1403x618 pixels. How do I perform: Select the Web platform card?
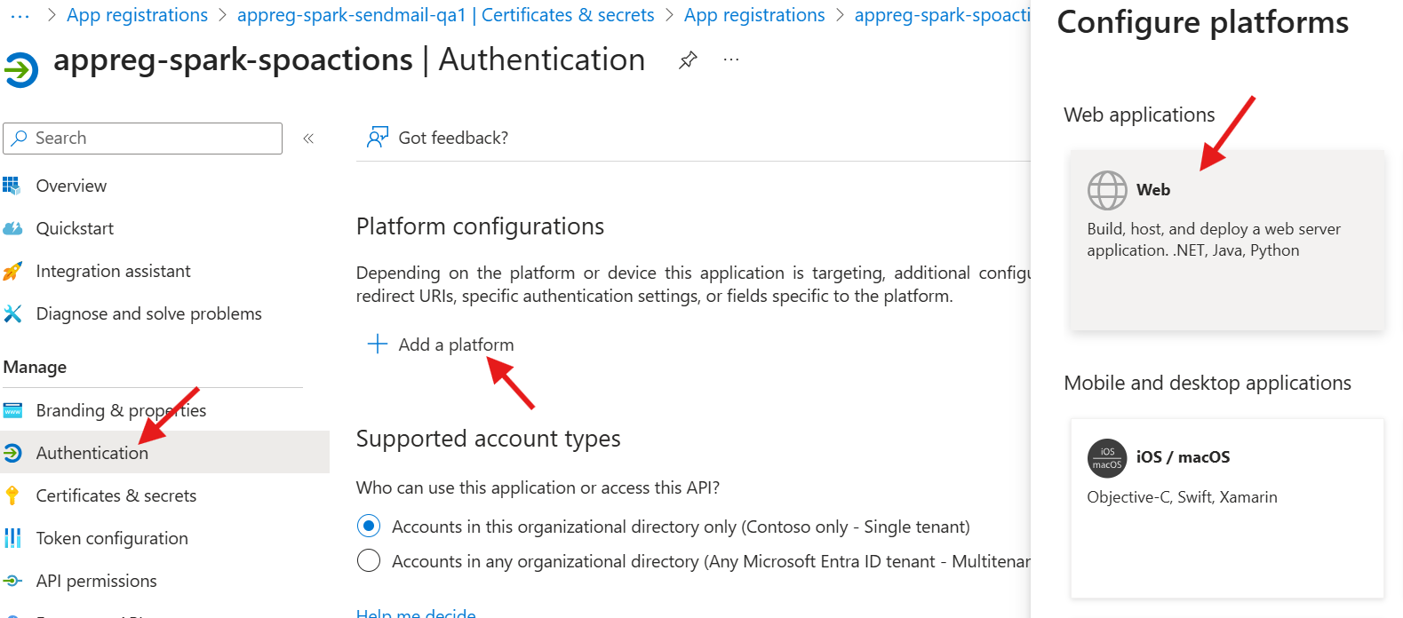pyautogui.click(x=1226, y=240)
